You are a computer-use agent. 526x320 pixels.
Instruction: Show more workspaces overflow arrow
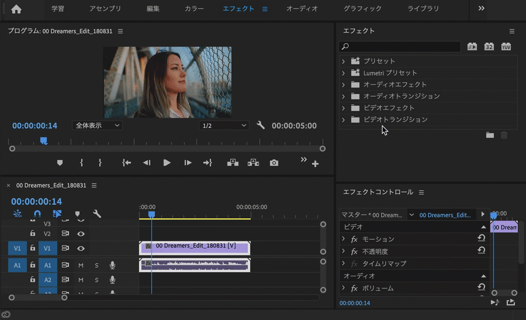pyautogui.click(x=482, y=8)
